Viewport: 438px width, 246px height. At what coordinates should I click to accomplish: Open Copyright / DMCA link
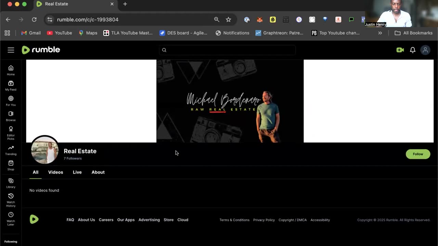coord(293,220)
